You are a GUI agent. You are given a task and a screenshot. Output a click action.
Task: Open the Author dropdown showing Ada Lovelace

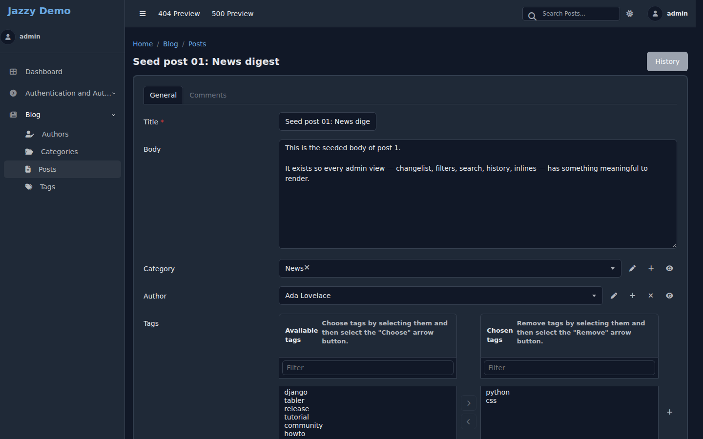(x=440, y=296)
